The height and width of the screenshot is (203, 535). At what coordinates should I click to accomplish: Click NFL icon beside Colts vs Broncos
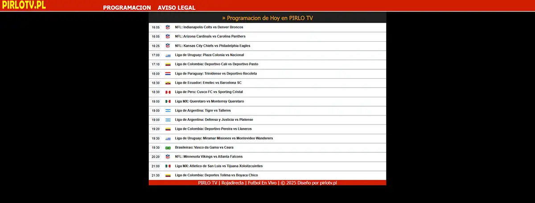[168, 27]
